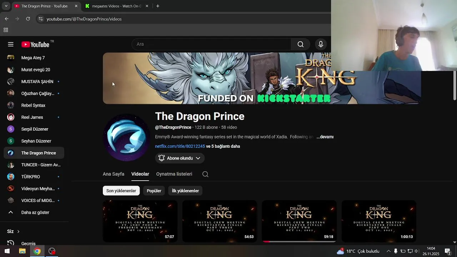Search within channel using magnifier icon
The width and height of the screenshot is (457, 257).
[x=205, y=174]
